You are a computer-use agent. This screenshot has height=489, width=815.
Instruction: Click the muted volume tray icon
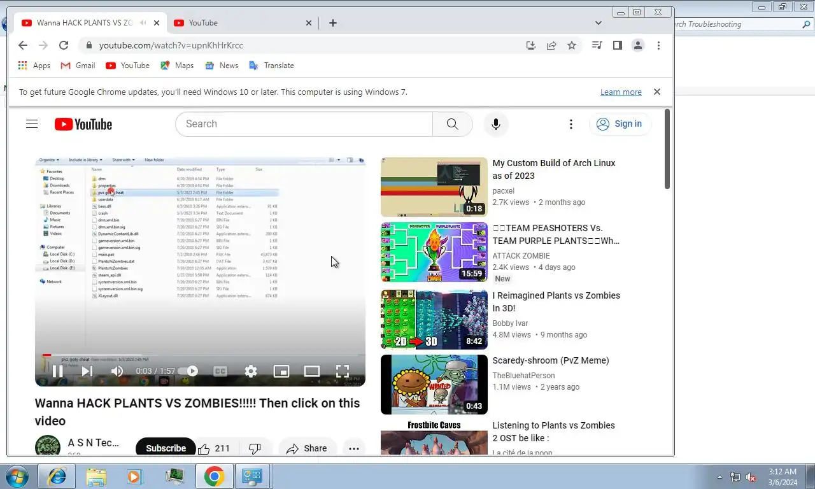(751, 477)
